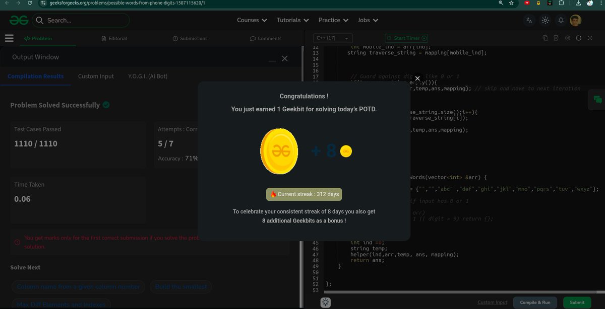Minimize the Output Window
The height and width of the screenshot is (309, 605).
272,60
